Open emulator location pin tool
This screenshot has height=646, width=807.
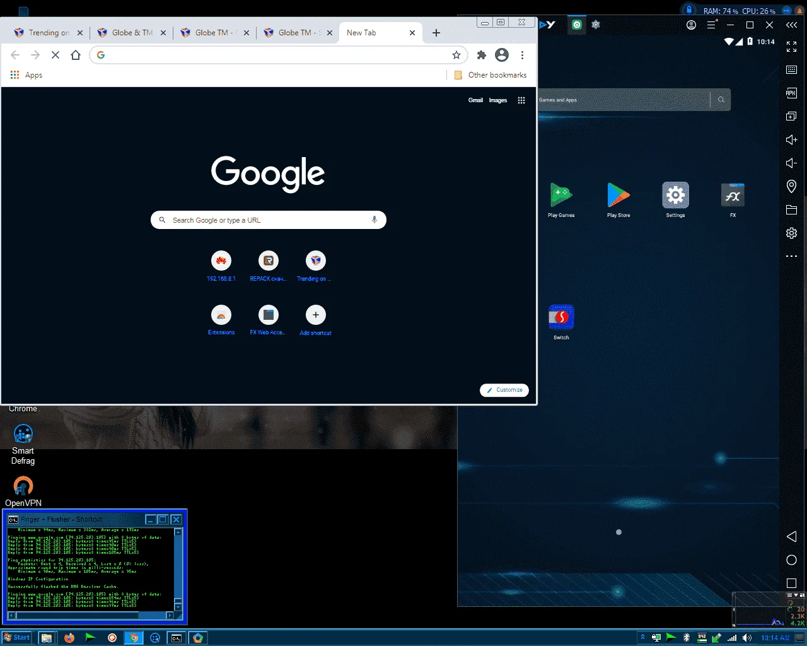(791, 186)
